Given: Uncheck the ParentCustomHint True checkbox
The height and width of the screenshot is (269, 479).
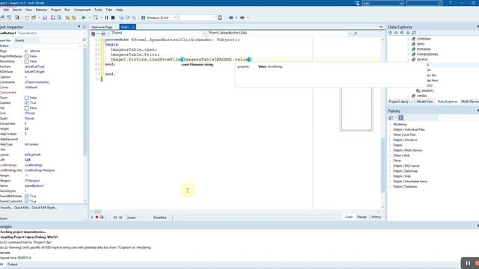Looking at the screenshot, I should click(x=27, y=201).
